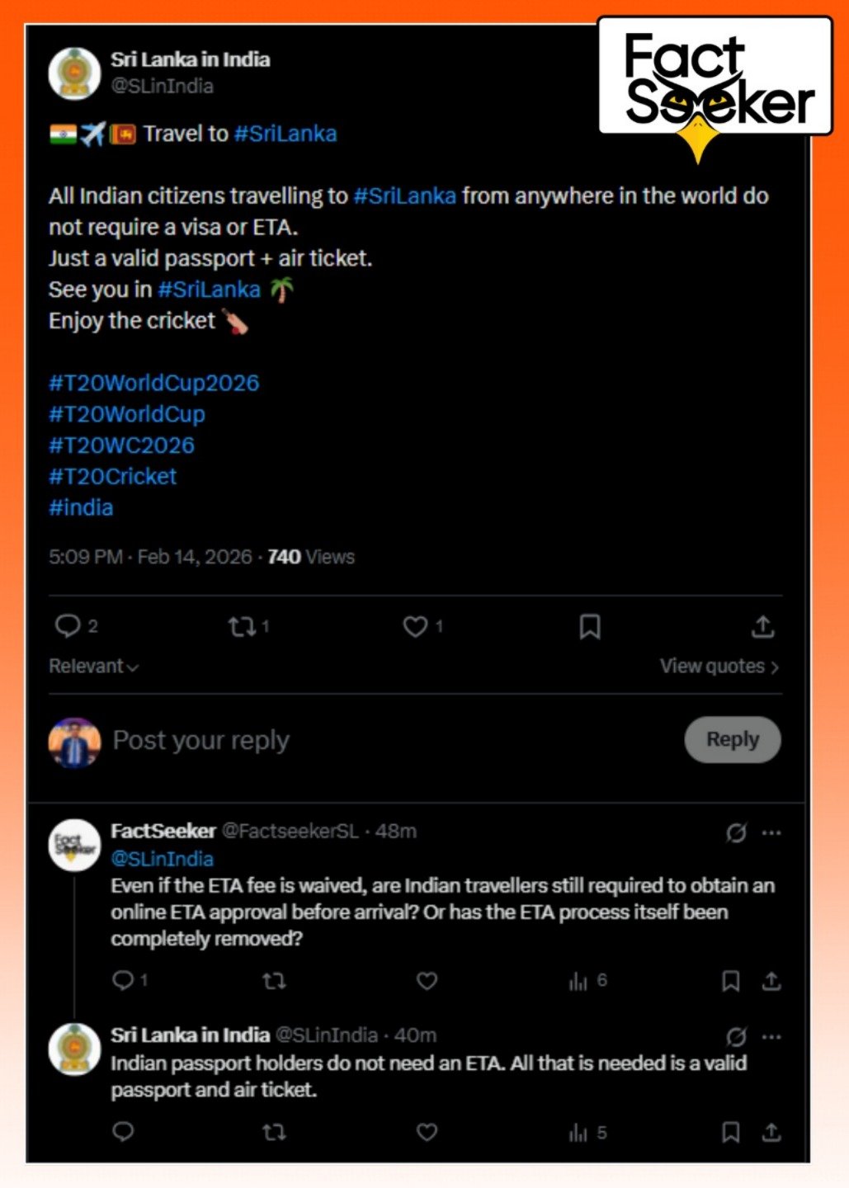The image size is (849, 1188).
Task: Like the FactSeeker reply
Action: (x=427, y=981)
